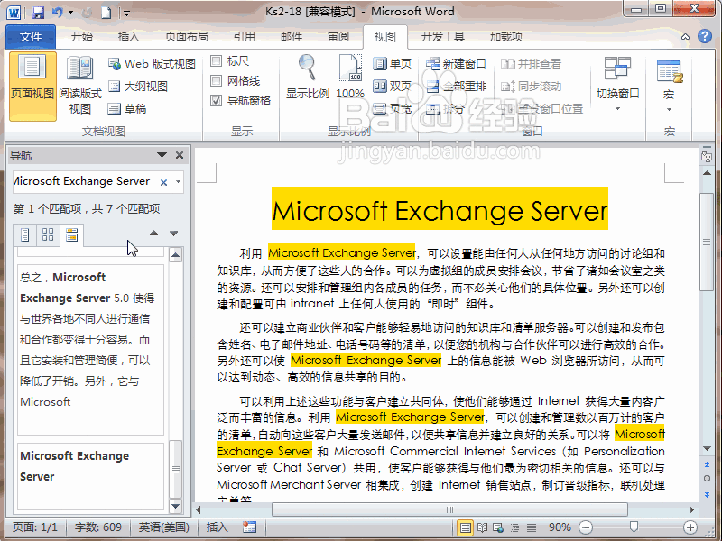Open the search options dropdown arrow
722x541 pixels.
tap(178, 182)
